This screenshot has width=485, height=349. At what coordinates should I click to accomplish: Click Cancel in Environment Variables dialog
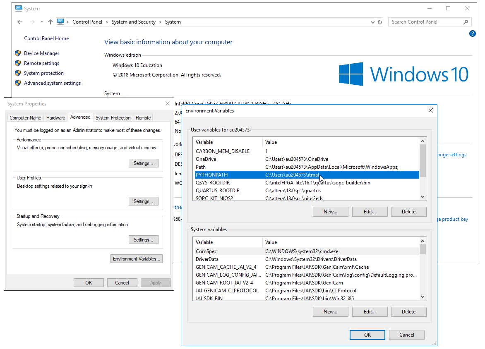[407, 335]
